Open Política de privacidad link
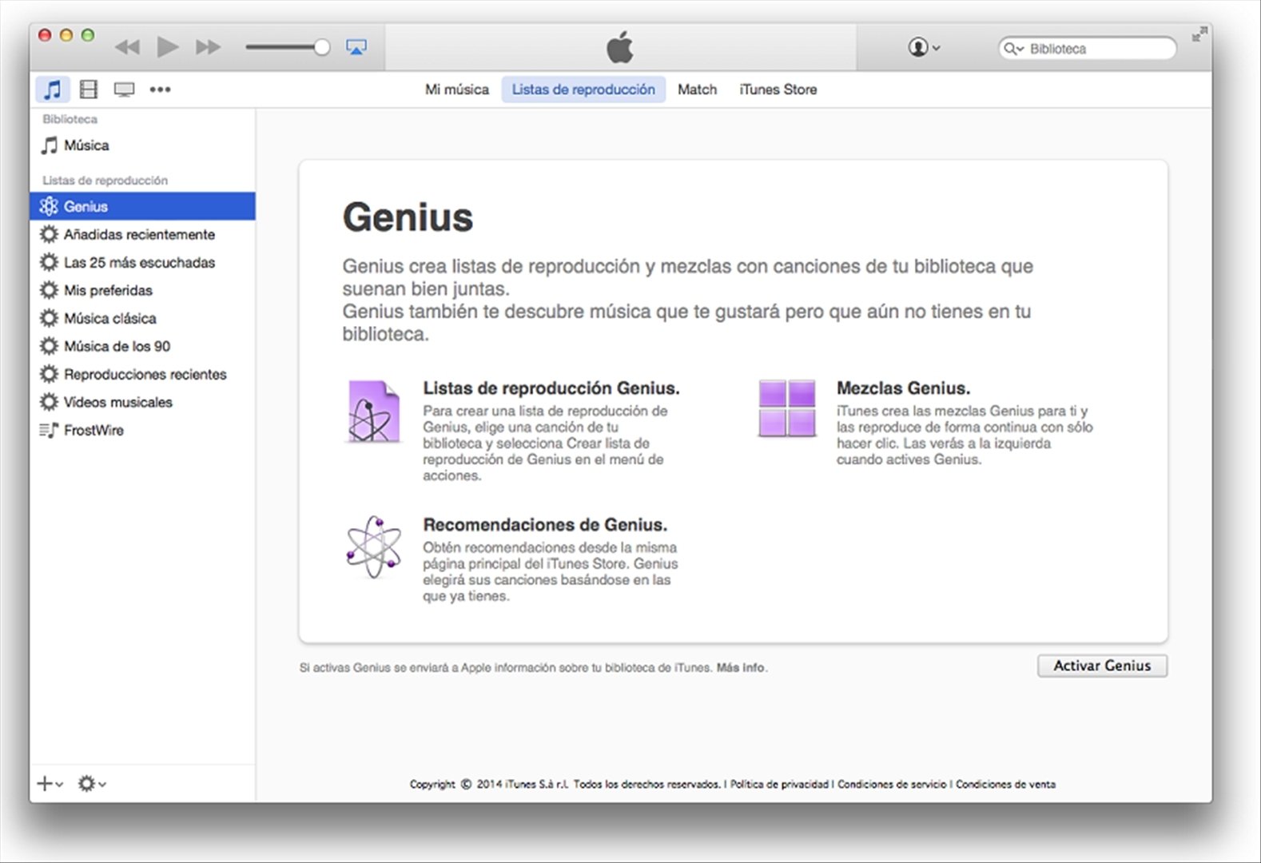The width and height of the screenshot is (1261, 863). (x=779, y=785)
